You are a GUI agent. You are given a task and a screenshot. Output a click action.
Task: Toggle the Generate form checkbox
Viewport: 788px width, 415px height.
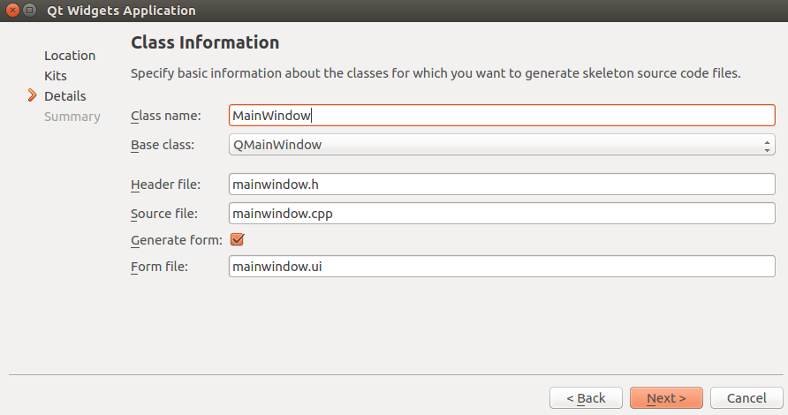point(237,239)
